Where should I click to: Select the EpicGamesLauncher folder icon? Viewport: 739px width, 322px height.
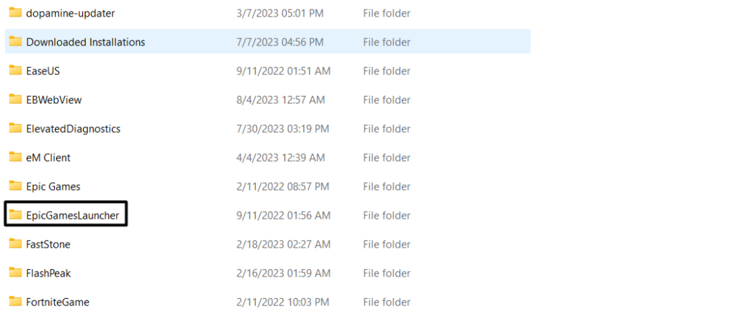click(x=15, y=215)
